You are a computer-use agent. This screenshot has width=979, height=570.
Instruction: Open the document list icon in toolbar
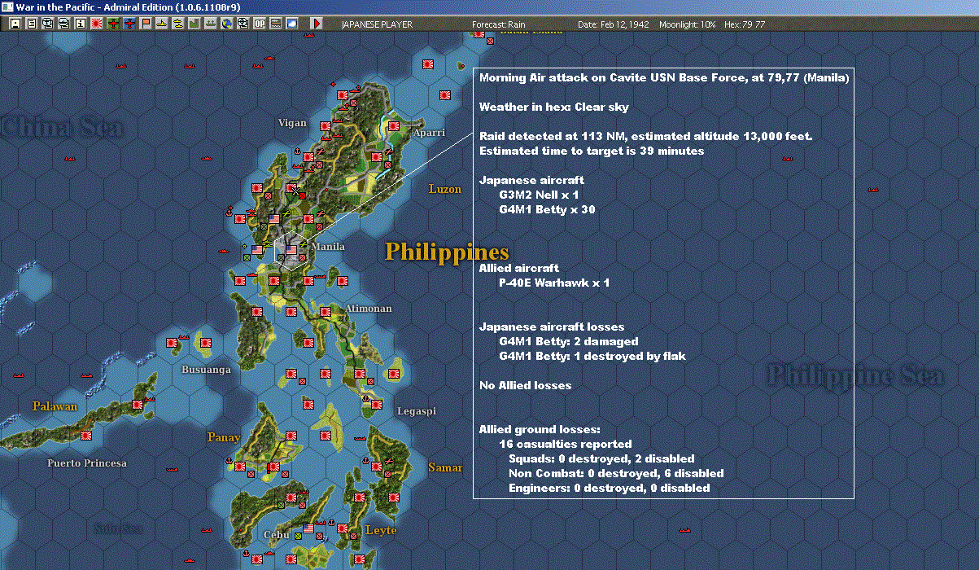32,24
